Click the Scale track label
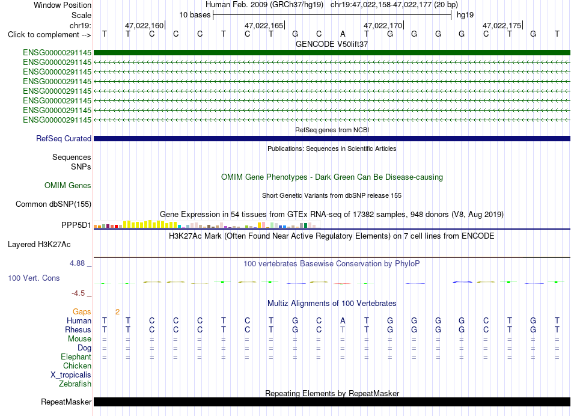 (x=81, y=15)
